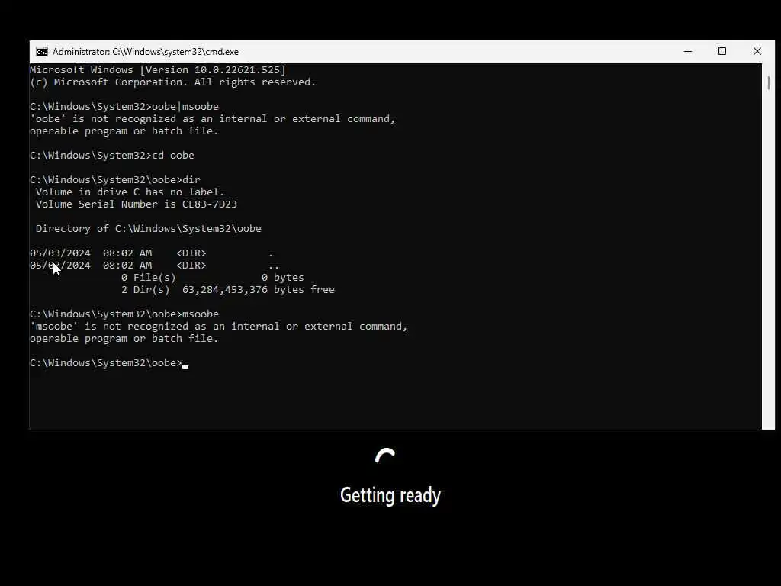Click 'Volume Serial Number is CE83-7D23' line
The height and width of the screenshot is (586, 781).
pyautogui.click(x=136, y=204)
